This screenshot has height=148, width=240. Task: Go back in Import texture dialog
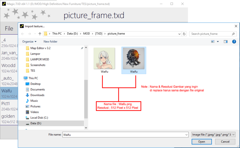click(23, 34)
